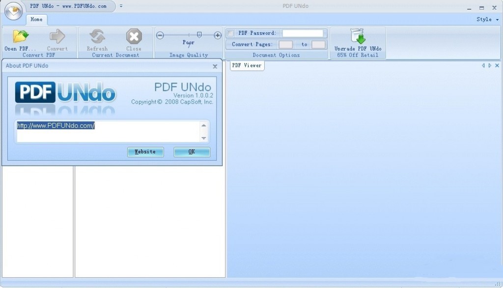Click scroll up arrow in About textbox
503x288 pixels.
click(204, 125)
